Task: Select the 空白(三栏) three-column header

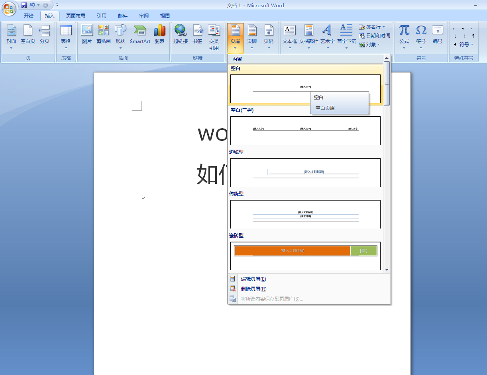Action: (x=305, y=131)
